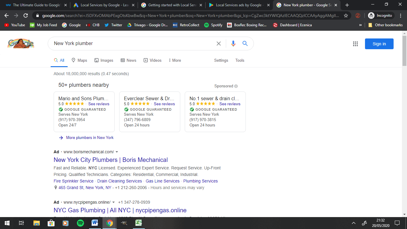See reviews for Everclear Sewer & Drain
Viewport: 407px width, 229px height.
point(164,104)
